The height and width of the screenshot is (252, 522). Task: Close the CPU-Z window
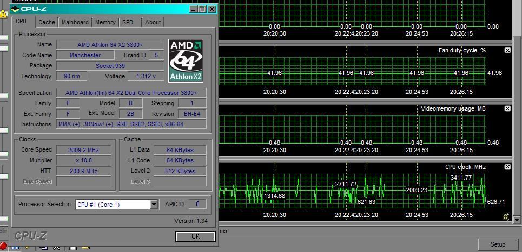212,9
